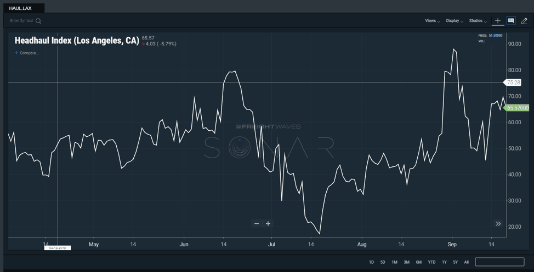534x272 pixels.
Task: Switch to the HAUL.LAX tab
Action: 22,8
